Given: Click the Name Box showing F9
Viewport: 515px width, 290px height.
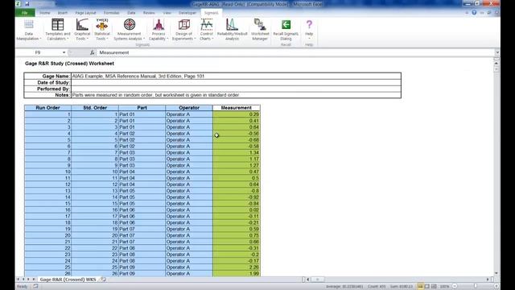Looking at the screenshot, I should coord(39,52).
